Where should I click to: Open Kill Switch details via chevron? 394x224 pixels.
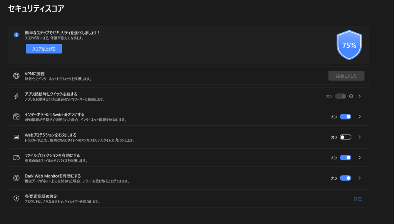pyautogui.click(x=360, y=117)
